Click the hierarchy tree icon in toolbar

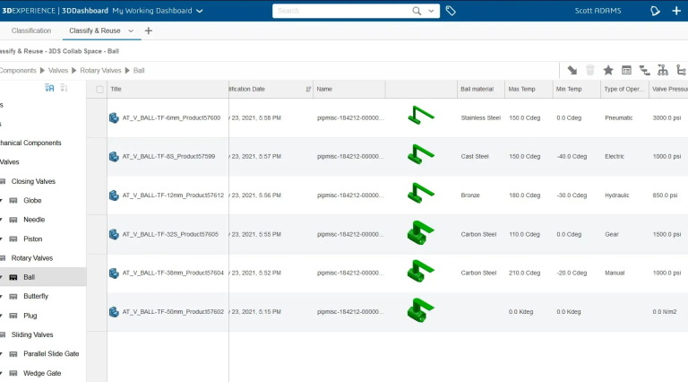tap(663, 70)
